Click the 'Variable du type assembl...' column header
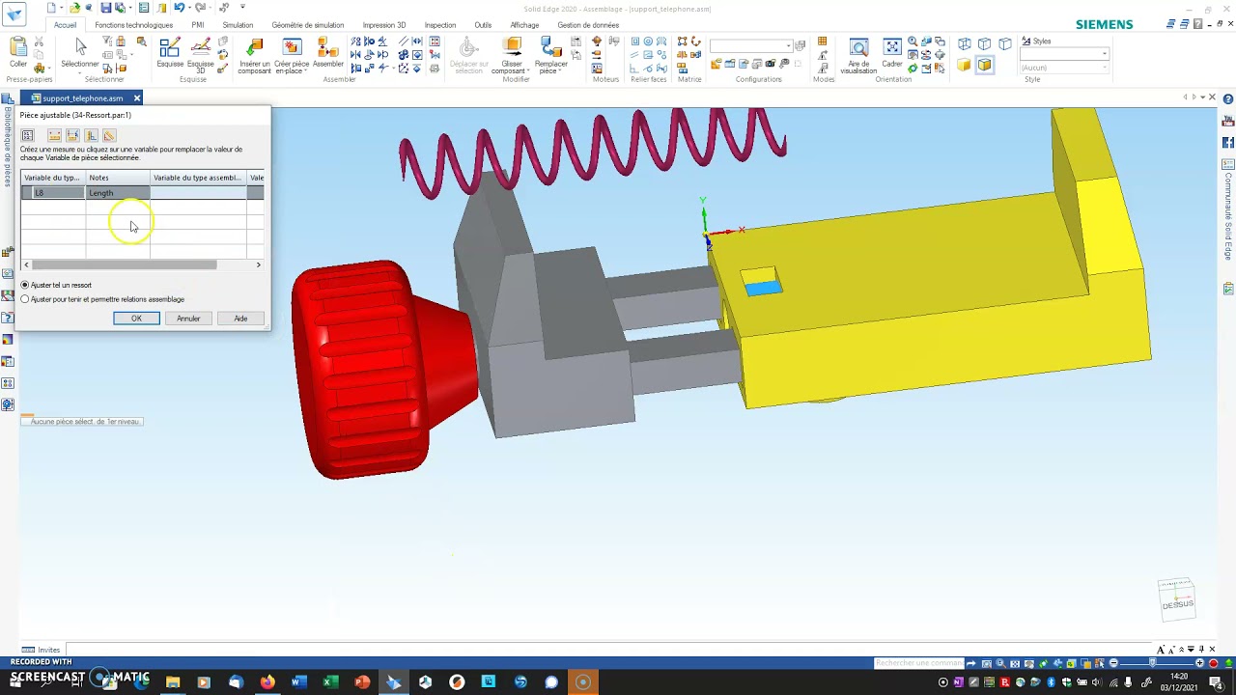The image size is (1236, 695). 198,178
